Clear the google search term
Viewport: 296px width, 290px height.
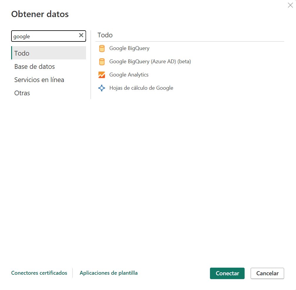(x=81, y=35)
